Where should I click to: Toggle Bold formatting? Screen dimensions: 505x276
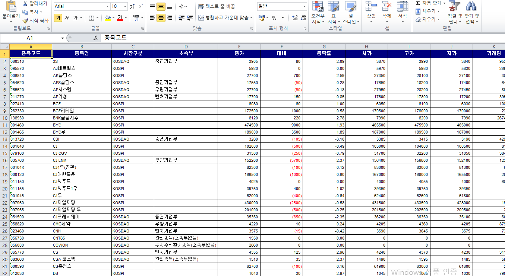point(58,18)
